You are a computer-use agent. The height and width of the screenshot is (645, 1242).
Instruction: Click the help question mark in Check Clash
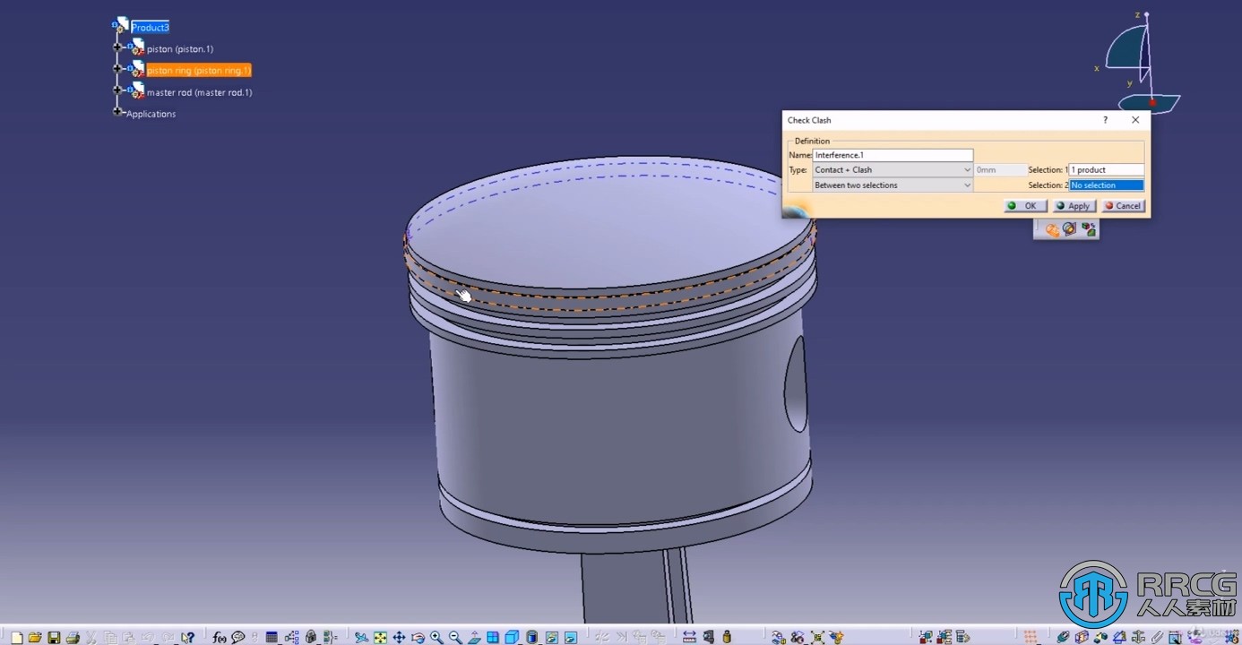pyautogui.click(x=1105, y=120)
